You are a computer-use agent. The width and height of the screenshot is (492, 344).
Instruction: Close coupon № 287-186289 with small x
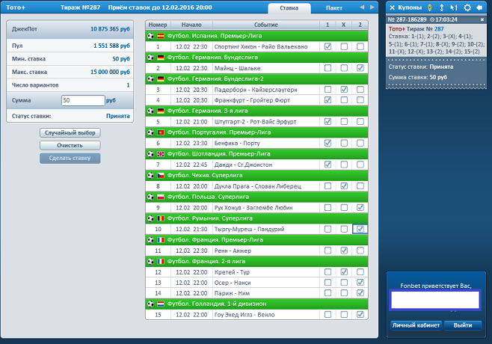click(482, 19)
